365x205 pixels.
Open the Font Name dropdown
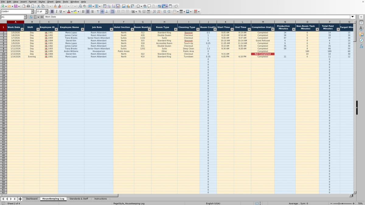pyautogui.click(x=32, y=12)
